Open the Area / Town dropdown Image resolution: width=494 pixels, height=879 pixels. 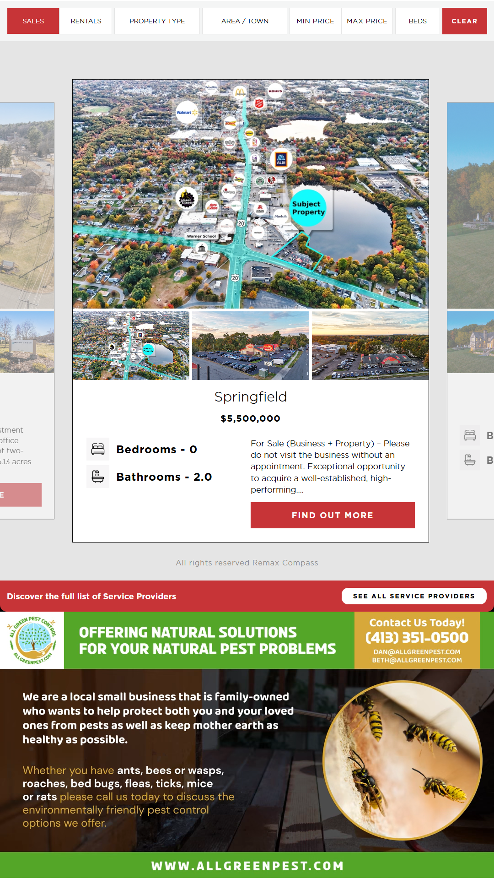pyautogui.click(x=245, y=21)
